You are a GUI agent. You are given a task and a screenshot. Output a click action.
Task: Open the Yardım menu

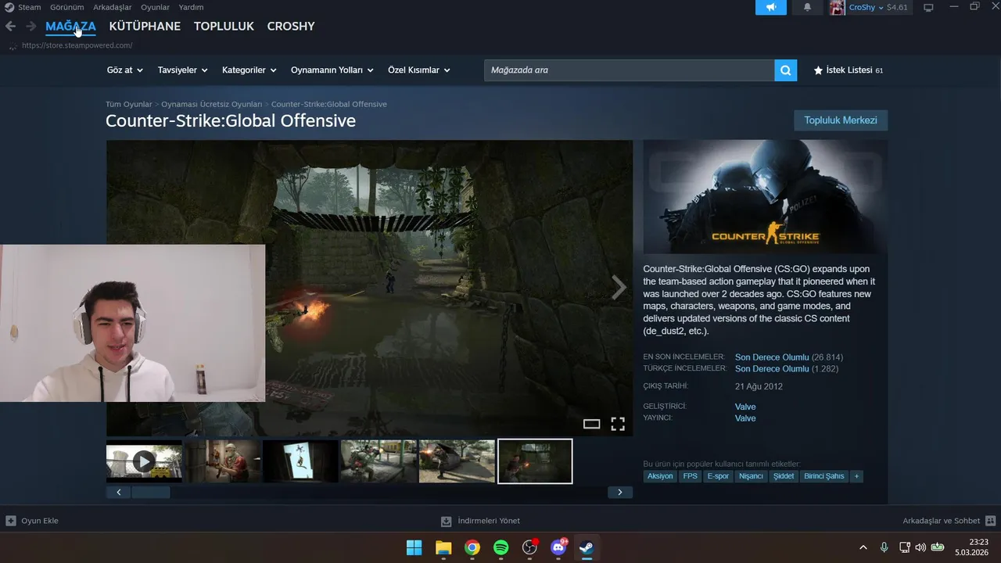191,7
